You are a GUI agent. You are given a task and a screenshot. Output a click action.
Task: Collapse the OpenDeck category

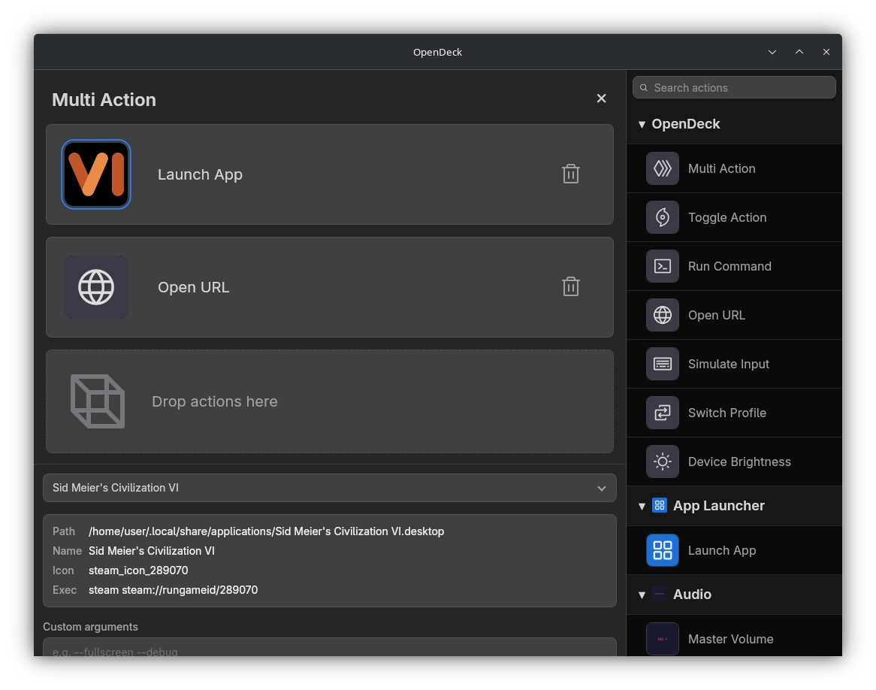click(x=642, y=125)
